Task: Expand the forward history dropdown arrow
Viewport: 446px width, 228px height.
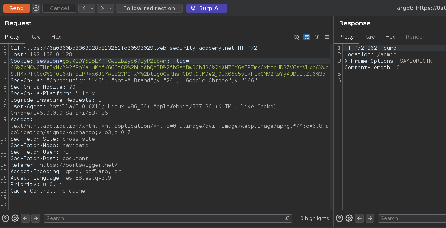Action: pos(110,8)
